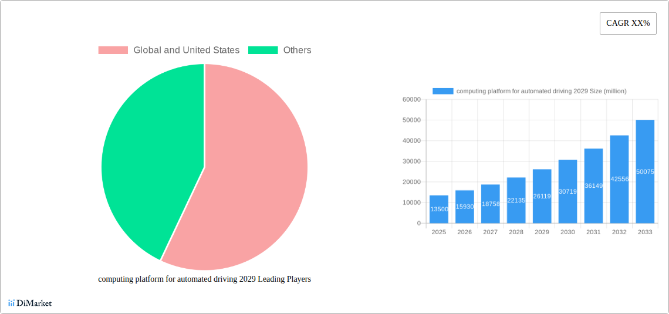Click the CAGR XX% button
The image size is (669, 314).
click(x=627, y=23)
